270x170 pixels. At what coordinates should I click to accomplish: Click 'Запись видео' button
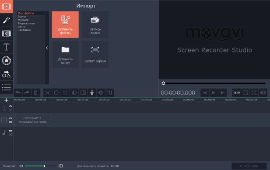(95, 24)
